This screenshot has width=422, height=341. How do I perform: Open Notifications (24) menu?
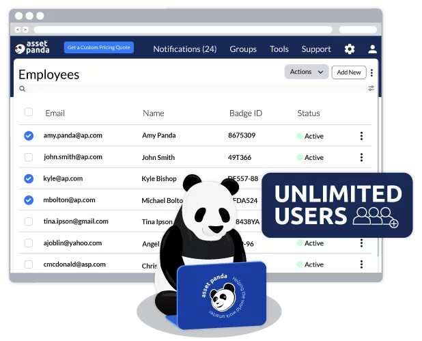(185, 49)
